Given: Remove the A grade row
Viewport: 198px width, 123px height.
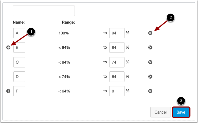Looking at the screenshot, I should [x=150, y=33].
